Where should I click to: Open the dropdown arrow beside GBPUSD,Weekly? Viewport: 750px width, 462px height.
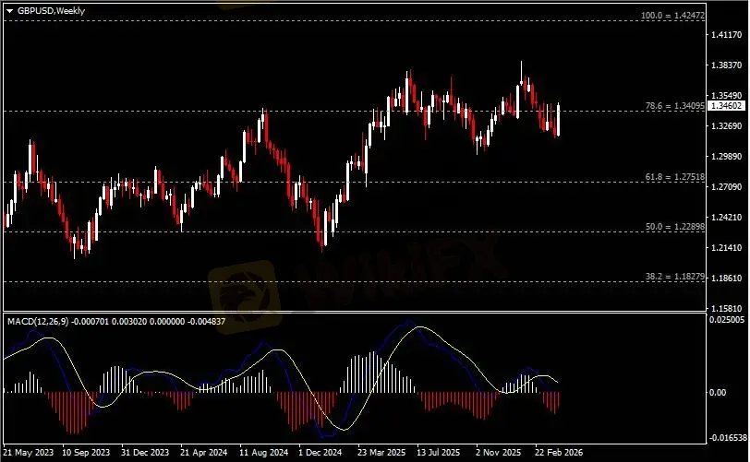pos(9,9)
